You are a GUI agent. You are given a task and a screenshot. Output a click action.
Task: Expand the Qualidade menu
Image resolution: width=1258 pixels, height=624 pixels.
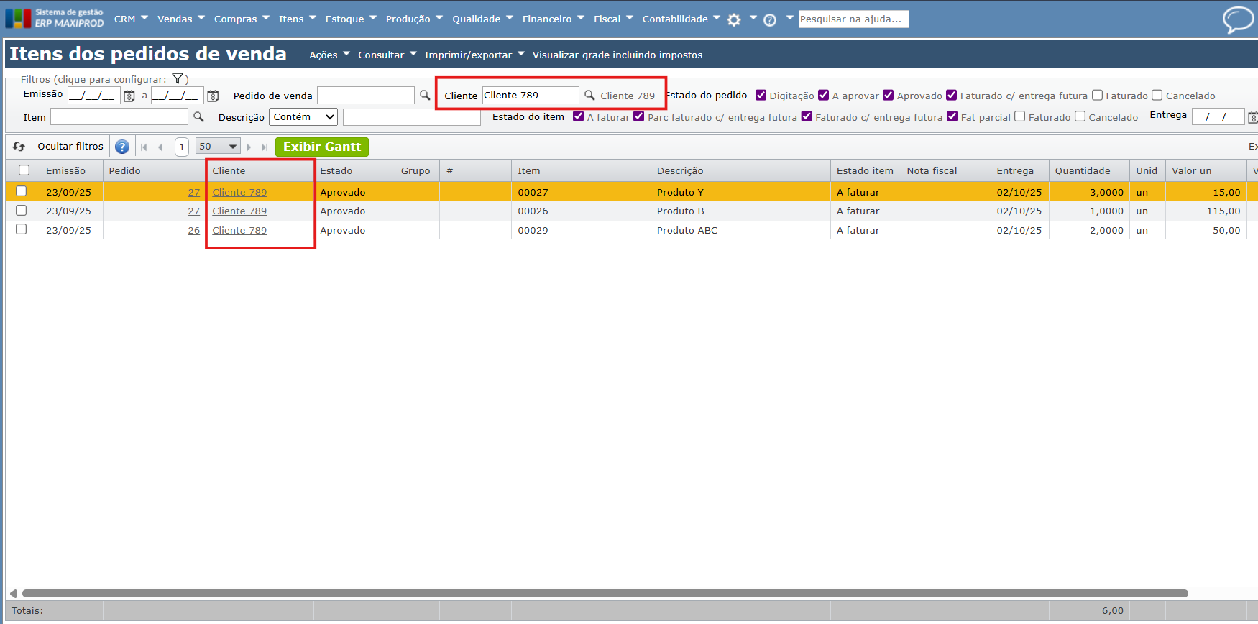[482, 19]
